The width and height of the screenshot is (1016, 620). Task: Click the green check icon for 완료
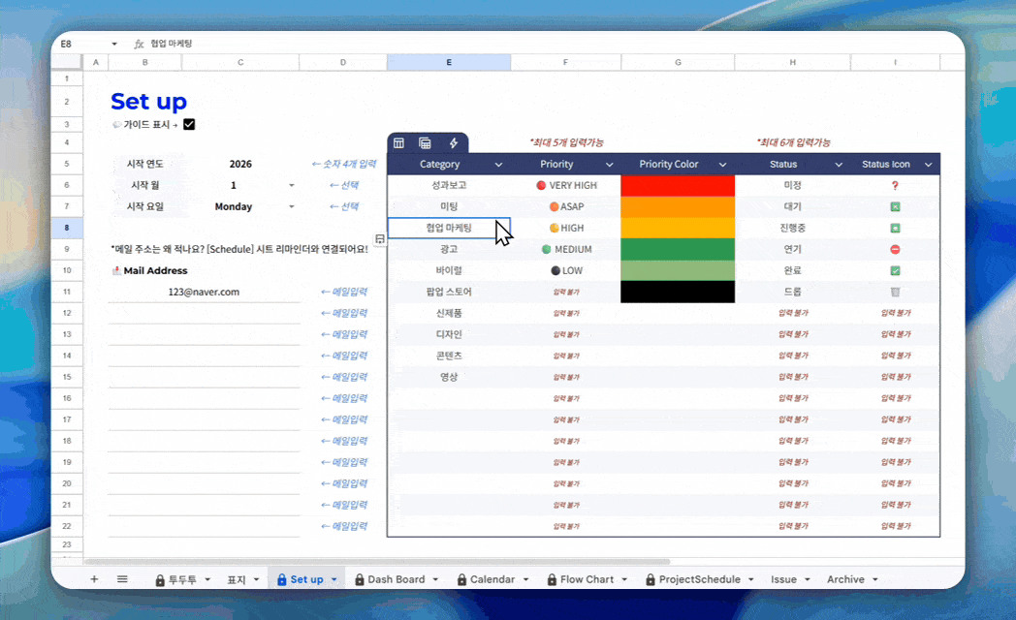coord(895,270)
